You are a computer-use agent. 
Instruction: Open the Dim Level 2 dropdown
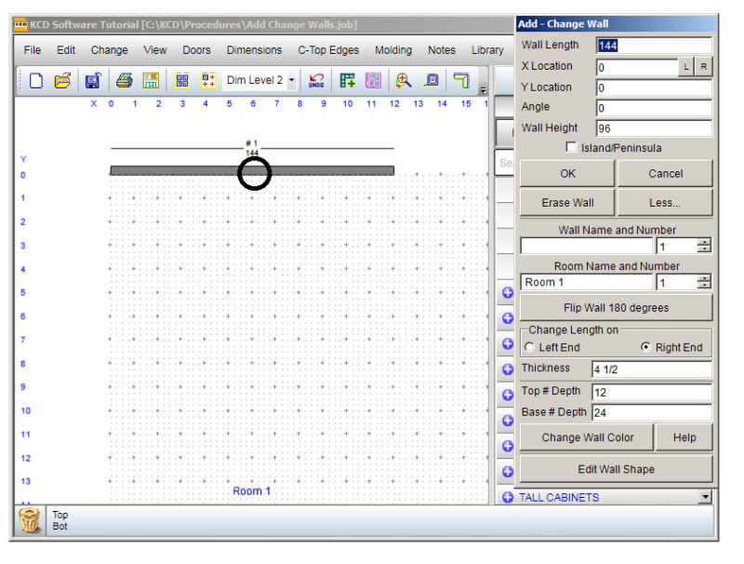click(x=291, y=81)
